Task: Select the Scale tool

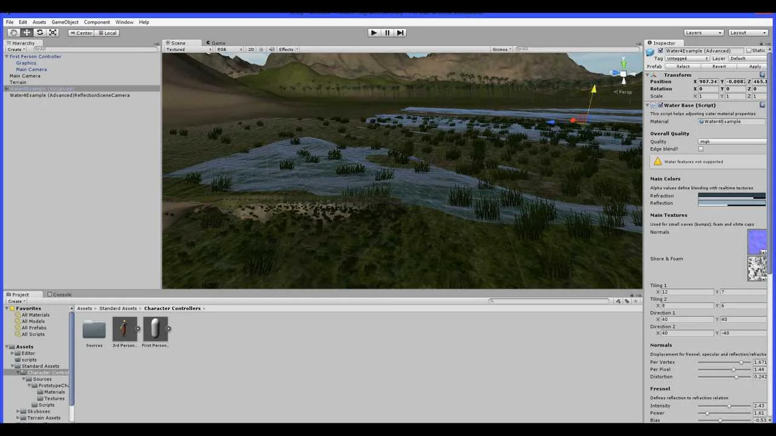Action: 53,33
